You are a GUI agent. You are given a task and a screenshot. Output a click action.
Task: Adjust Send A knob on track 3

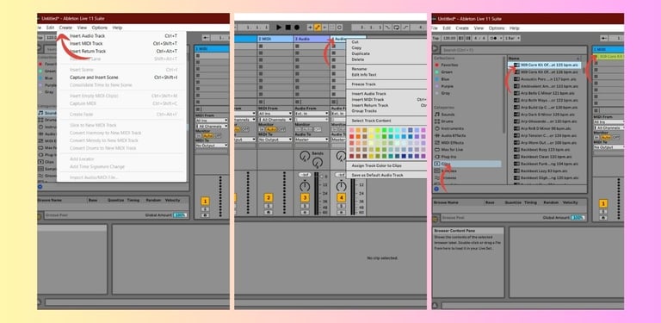point(305,156)
